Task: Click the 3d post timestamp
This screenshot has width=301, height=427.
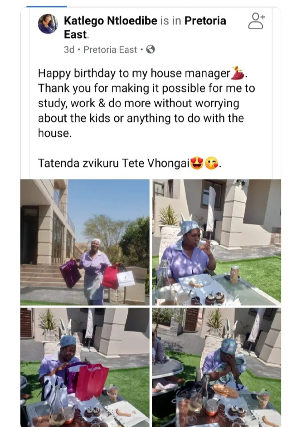Action: (69, 49)
